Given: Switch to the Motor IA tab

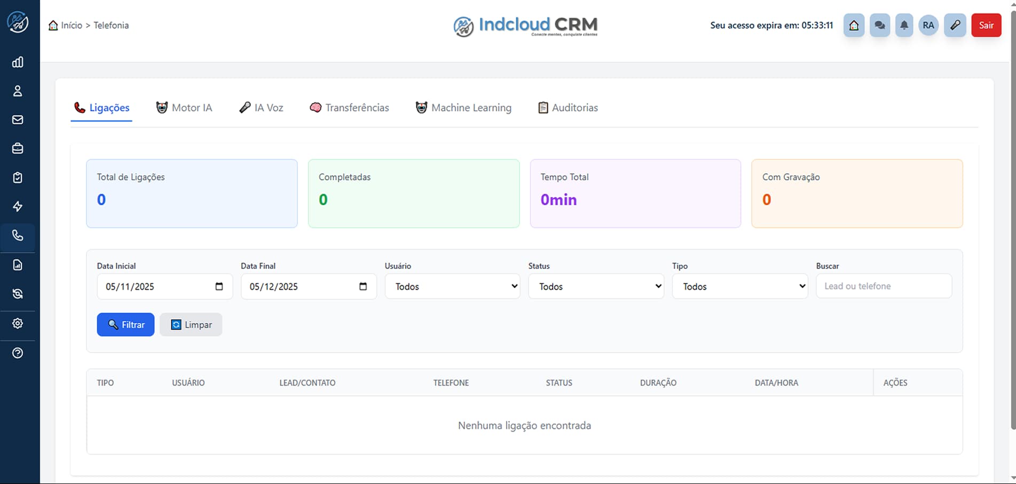Looking at the screenshot, I should 184,108.
